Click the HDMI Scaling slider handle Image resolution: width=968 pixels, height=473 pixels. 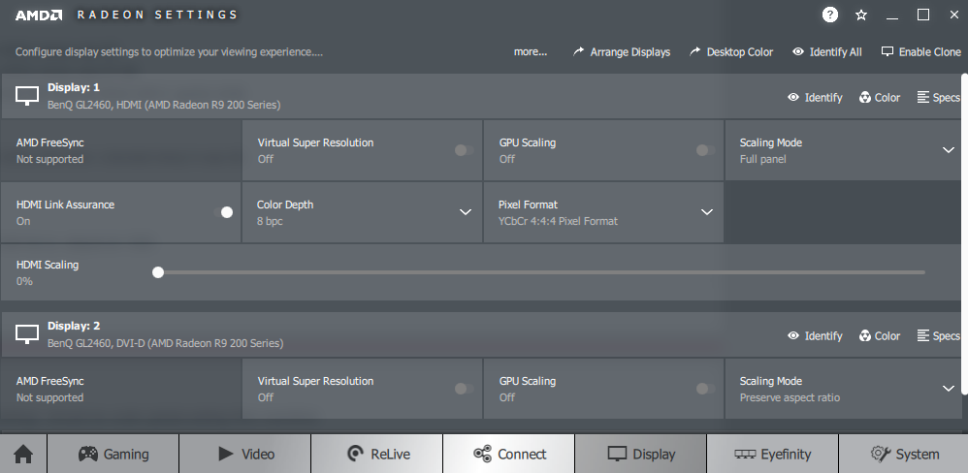[x=158, y=272]
